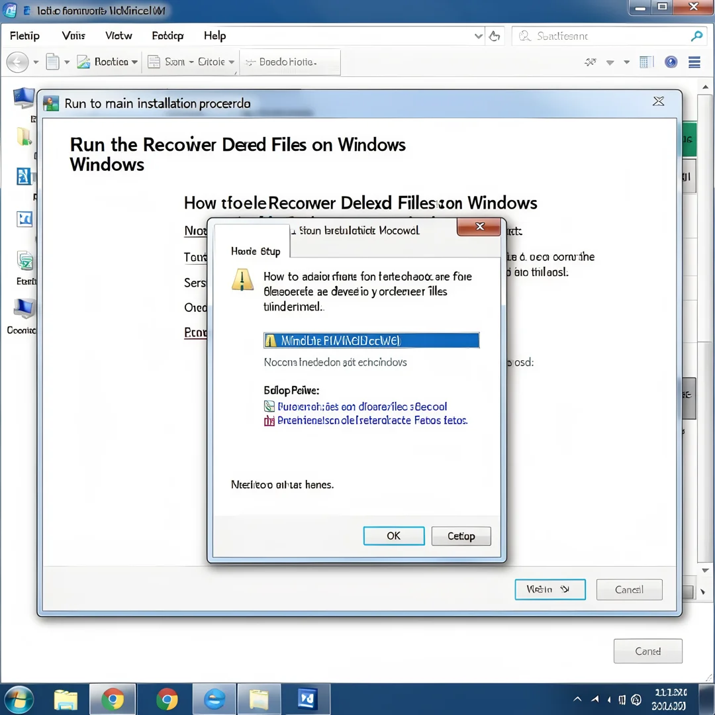Screen dimensions: 715x715
Task: Click the Windows Start orb
Action: (x=17, y=699)
